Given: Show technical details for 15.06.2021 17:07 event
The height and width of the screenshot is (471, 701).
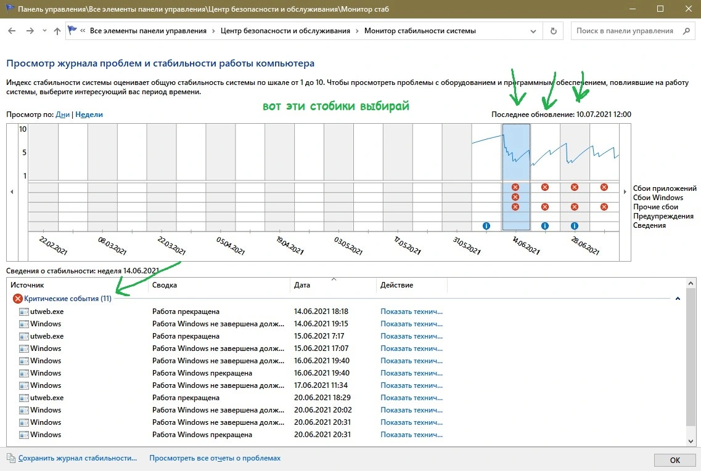Looking at the screenshot, I should point(411,348).
